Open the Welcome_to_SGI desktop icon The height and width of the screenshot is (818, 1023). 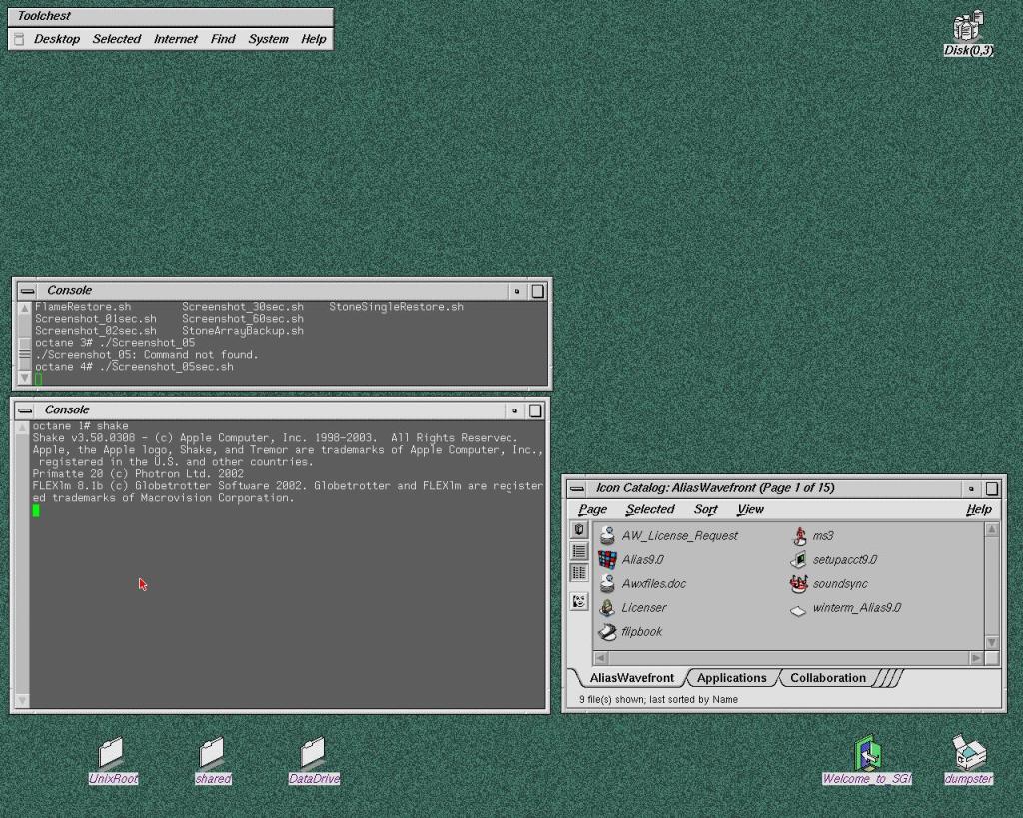[x=866, y=754]
